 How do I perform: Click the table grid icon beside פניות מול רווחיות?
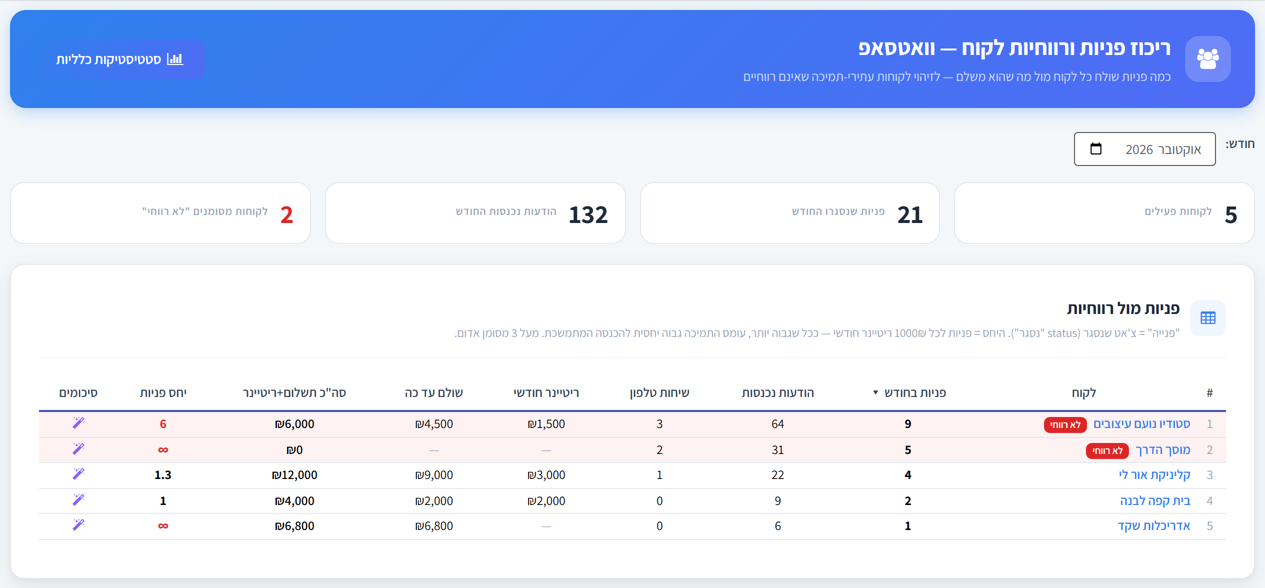point(1208,318)
